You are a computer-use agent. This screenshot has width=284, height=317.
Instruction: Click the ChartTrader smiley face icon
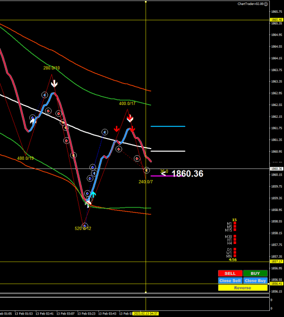[x=266, y=4]
